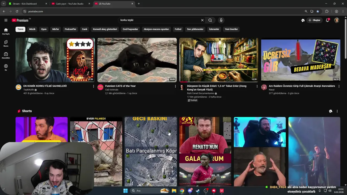This screenshot has width=347, height=195.
Task: Go back in browser history
Action: pos(4,11)
